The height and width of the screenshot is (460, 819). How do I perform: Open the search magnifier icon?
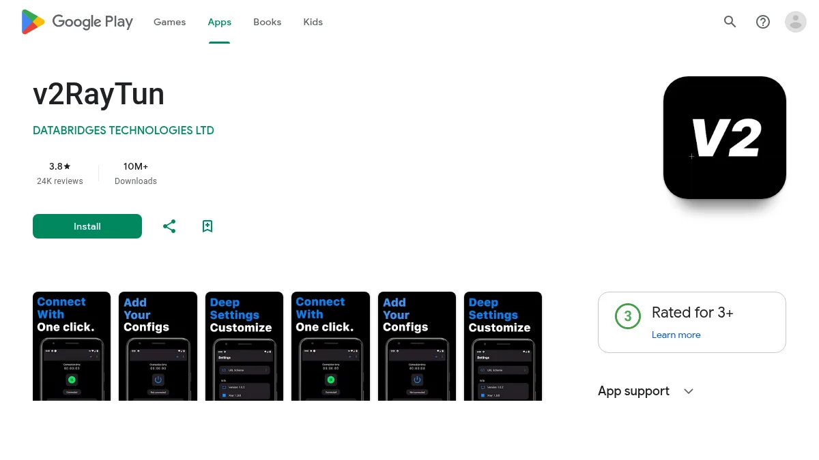(x=730, y=22)
